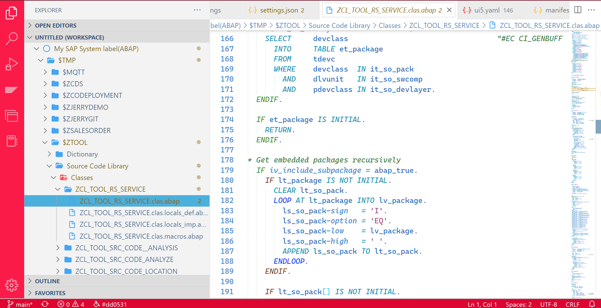The height and width of the screenshot is (308, 601).
Task: Open notifications bell in status bar
Action: 592,304
